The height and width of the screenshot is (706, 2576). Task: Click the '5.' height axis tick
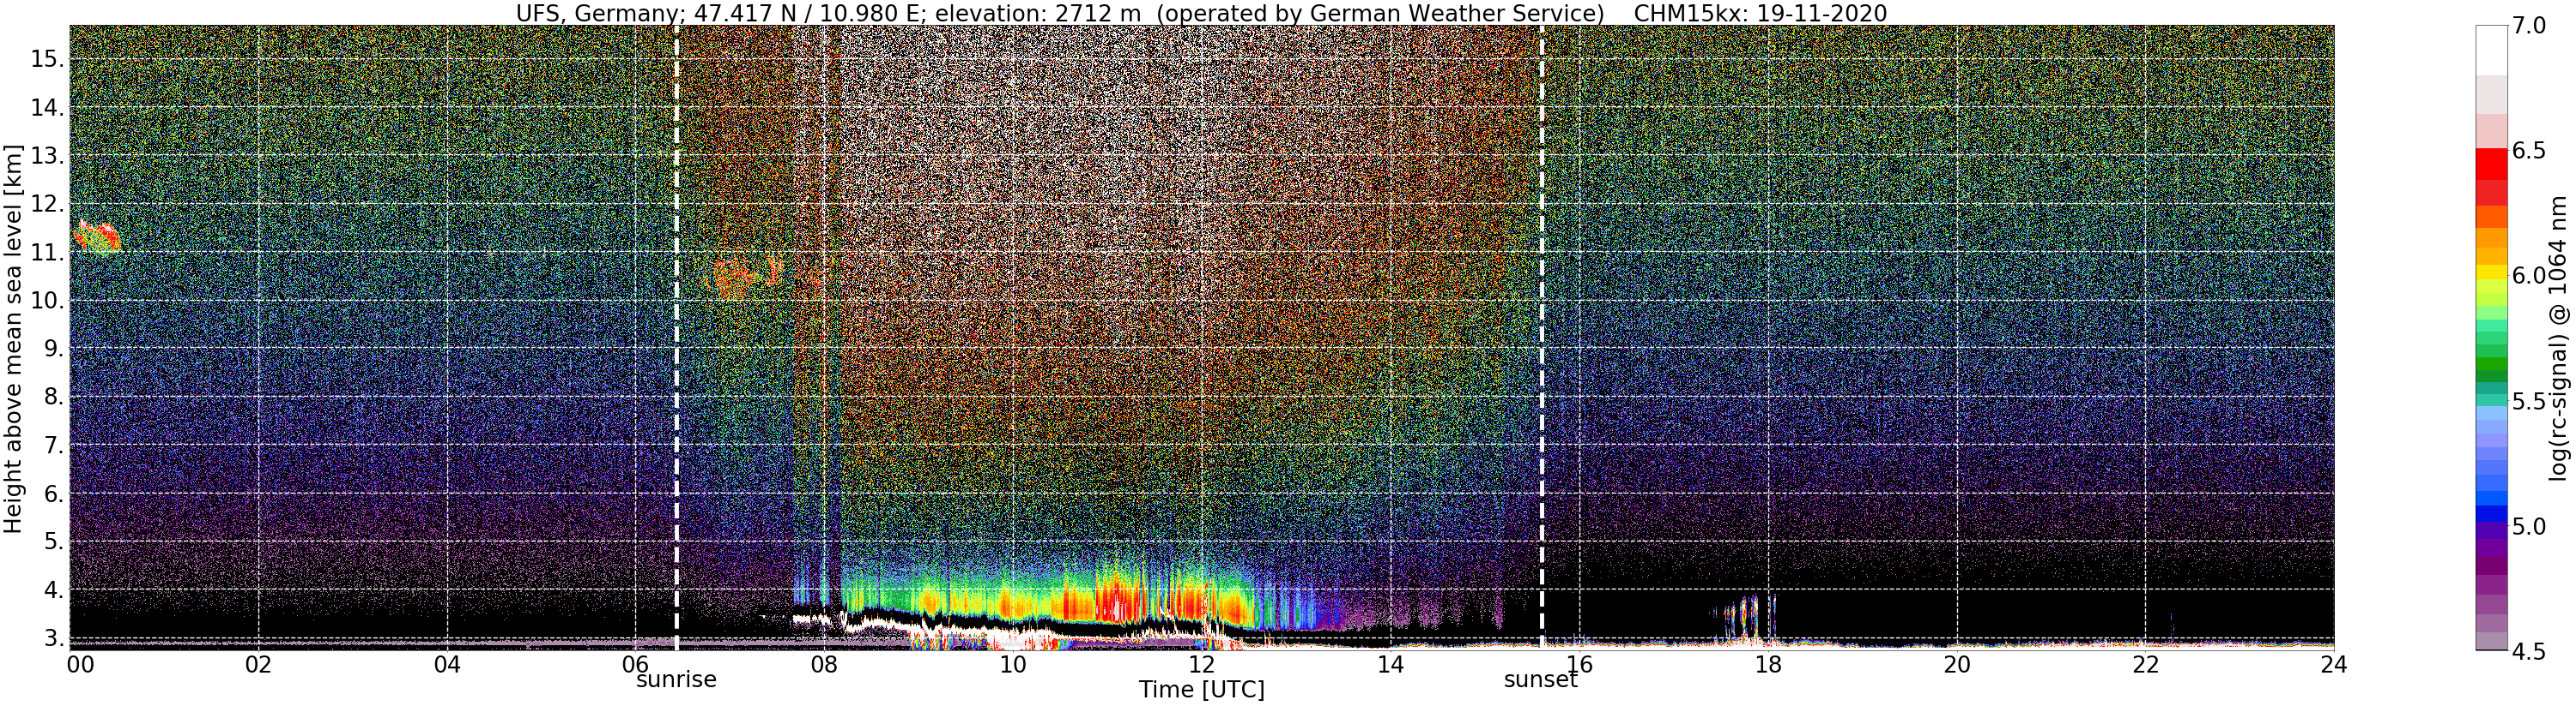click(53, 541)
